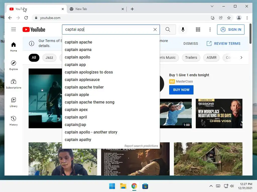
Task: Open the tab search chevron
Action: click(212, 6)
